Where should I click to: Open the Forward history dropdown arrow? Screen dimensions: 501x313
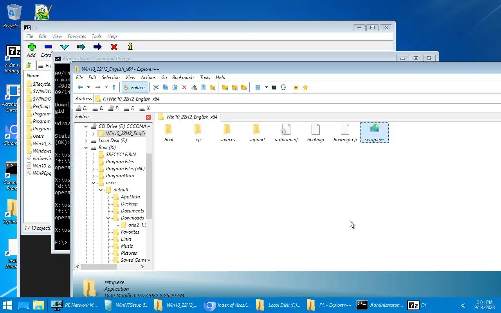106,88
